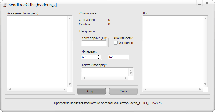Click the right arrow of accounts horizontal scrollbar
The height and width of the screenshot is (112, 215).
click(x=65, y=89)
